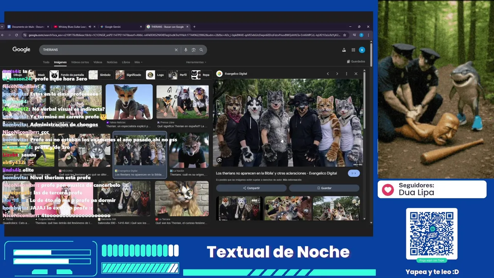Screen dimensions: 494x278
Task: Expand the Más search menu
Action: coord(138,62)
